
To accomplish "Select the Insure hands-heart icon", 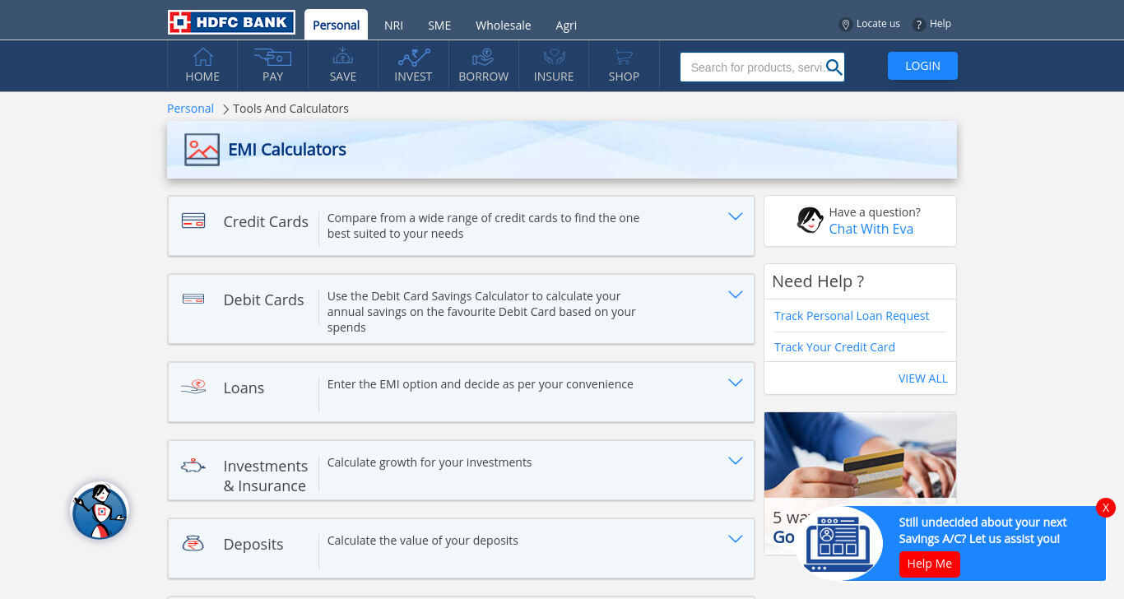I will coord(554,57).
